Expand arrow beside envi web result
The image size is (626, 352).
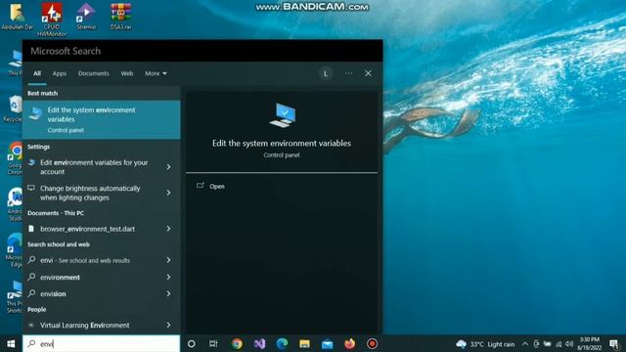pos(168,260)
